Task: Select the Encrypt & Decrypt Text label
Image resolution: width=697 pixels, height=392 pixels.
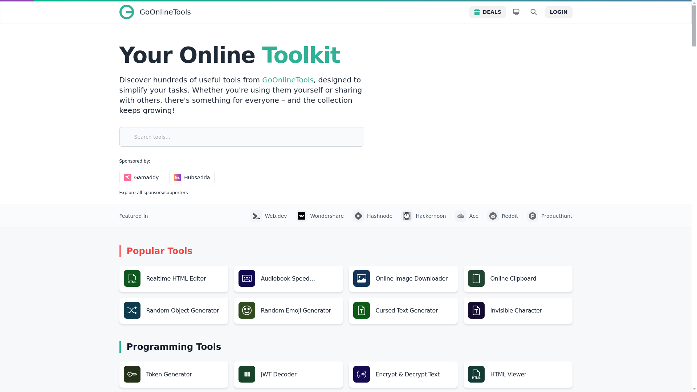Action: coord(408,375)
